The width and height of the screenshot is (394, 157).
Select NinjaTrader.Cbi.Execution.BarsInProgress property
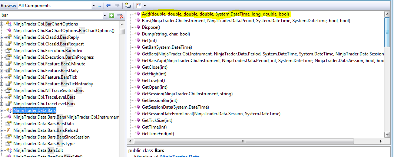[53, 57]
